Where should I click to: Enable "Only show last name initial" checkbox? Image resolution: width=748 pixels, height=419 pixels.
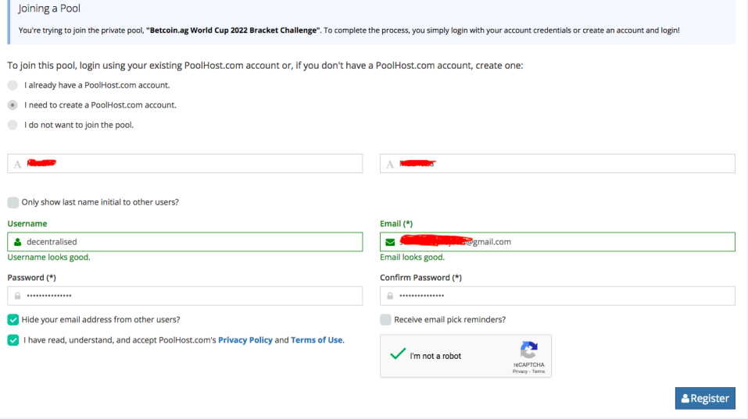click(x=13, y=202)
